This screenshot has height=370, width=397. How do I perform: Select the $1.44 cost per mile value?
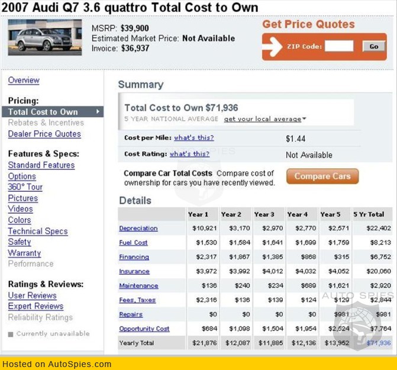pos(295,139)
